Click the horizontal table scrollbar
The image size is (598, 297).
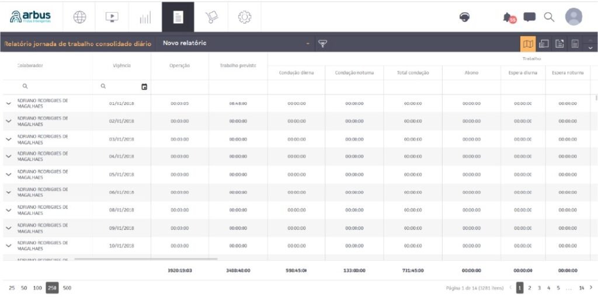(x=146, y=258)
